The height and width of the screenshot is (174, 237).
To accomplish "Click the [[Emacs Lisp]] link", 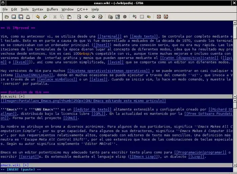I will [x=144, y=157].
